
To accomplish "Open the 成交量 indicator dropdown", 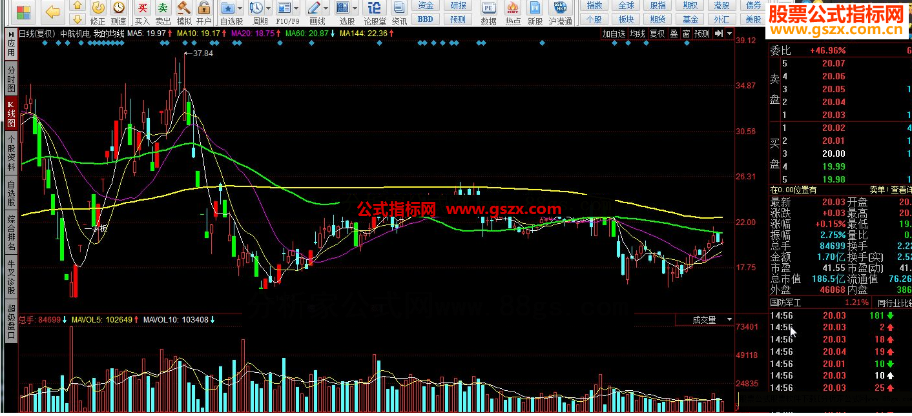I will tap(705, 319).
